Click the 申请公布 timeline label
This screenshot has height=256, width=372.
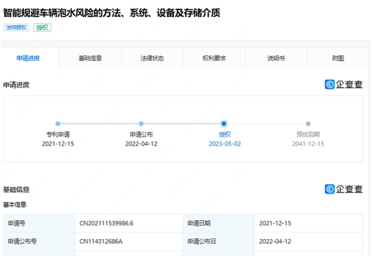[141, 134]
